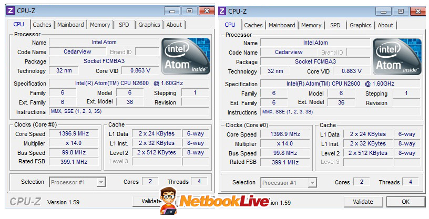Open Mainboard tab in left window

click(x=70, y=25)
